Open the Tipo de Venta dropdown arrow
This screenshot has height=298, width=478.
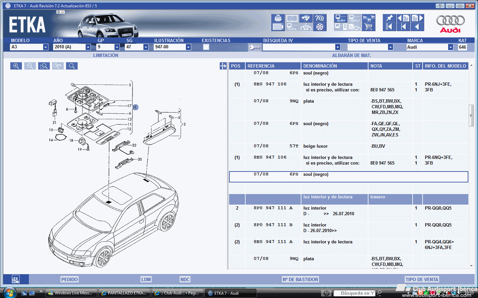tap(390, 47)
